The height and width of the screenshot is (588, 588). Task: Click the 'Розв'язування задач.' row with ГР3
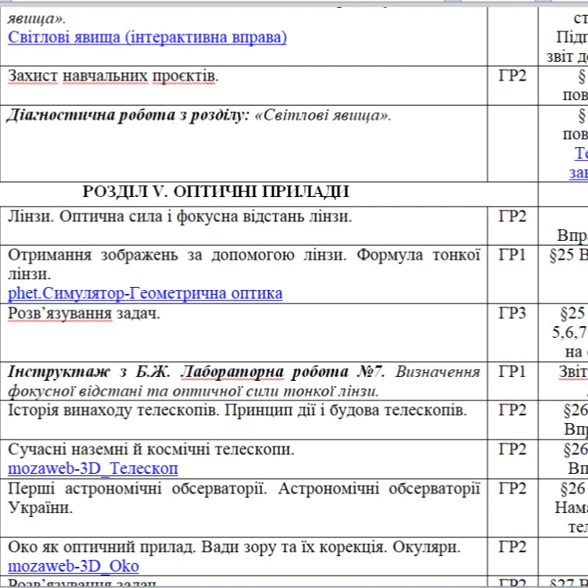(x=84, y=314)
